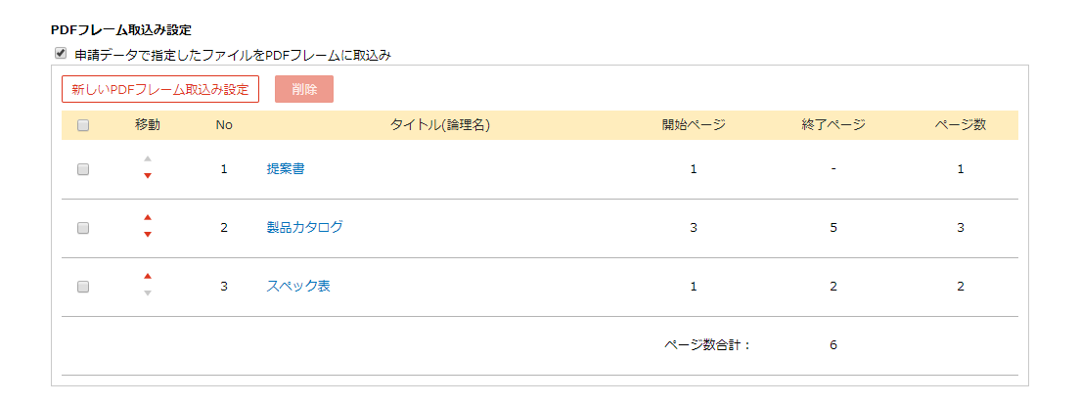Click disabled up arrow for 提案書 row

tap(148, 158)
